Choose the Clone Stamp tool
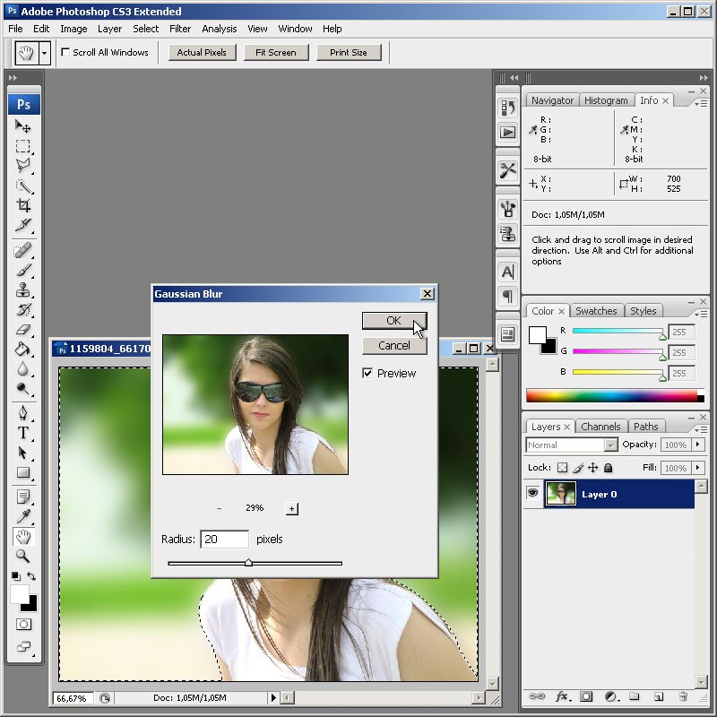717x717 pixels. tap(23, 289)
